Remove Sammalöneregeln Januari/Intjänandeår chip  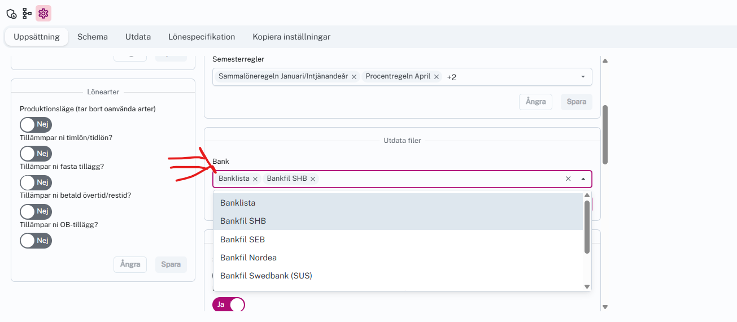[354, 77]
